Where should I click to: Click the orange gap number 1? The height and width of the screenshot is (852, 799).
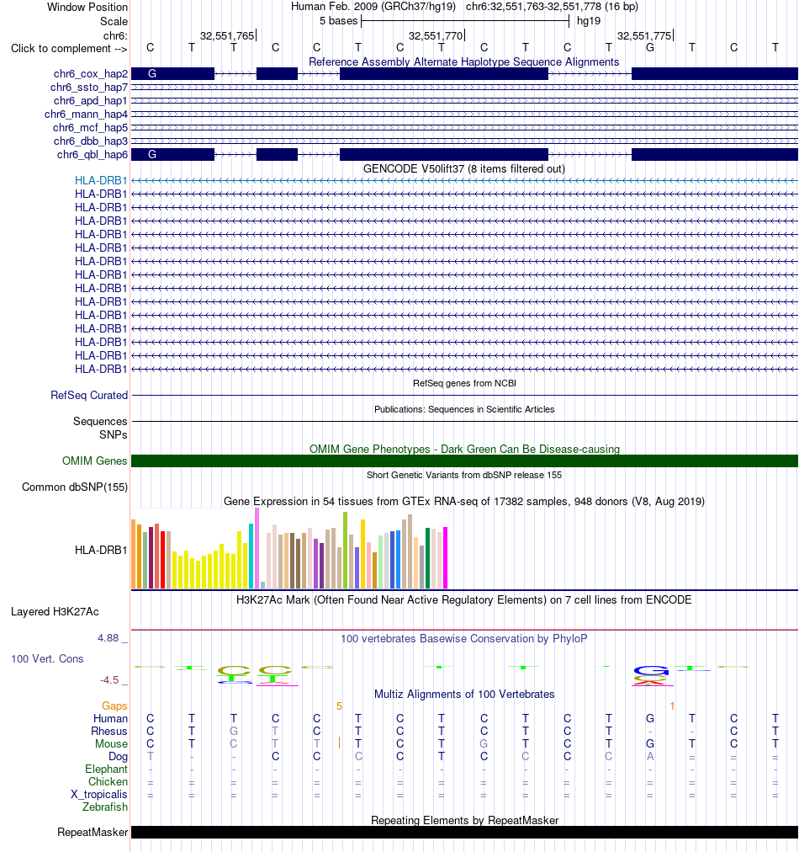(672, 706)
